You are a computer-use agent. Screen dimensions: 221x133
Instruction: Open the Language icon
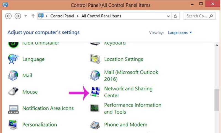pos(13,59)
